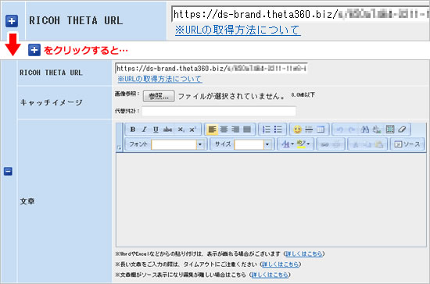
Task: Insert a smiley emoticon
Action: coord(297,130)
